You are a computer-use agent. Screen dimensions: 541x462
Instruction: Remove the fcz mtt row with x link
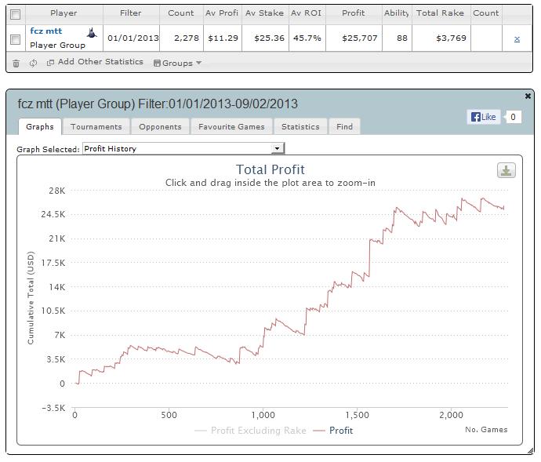tap(517, 39)
